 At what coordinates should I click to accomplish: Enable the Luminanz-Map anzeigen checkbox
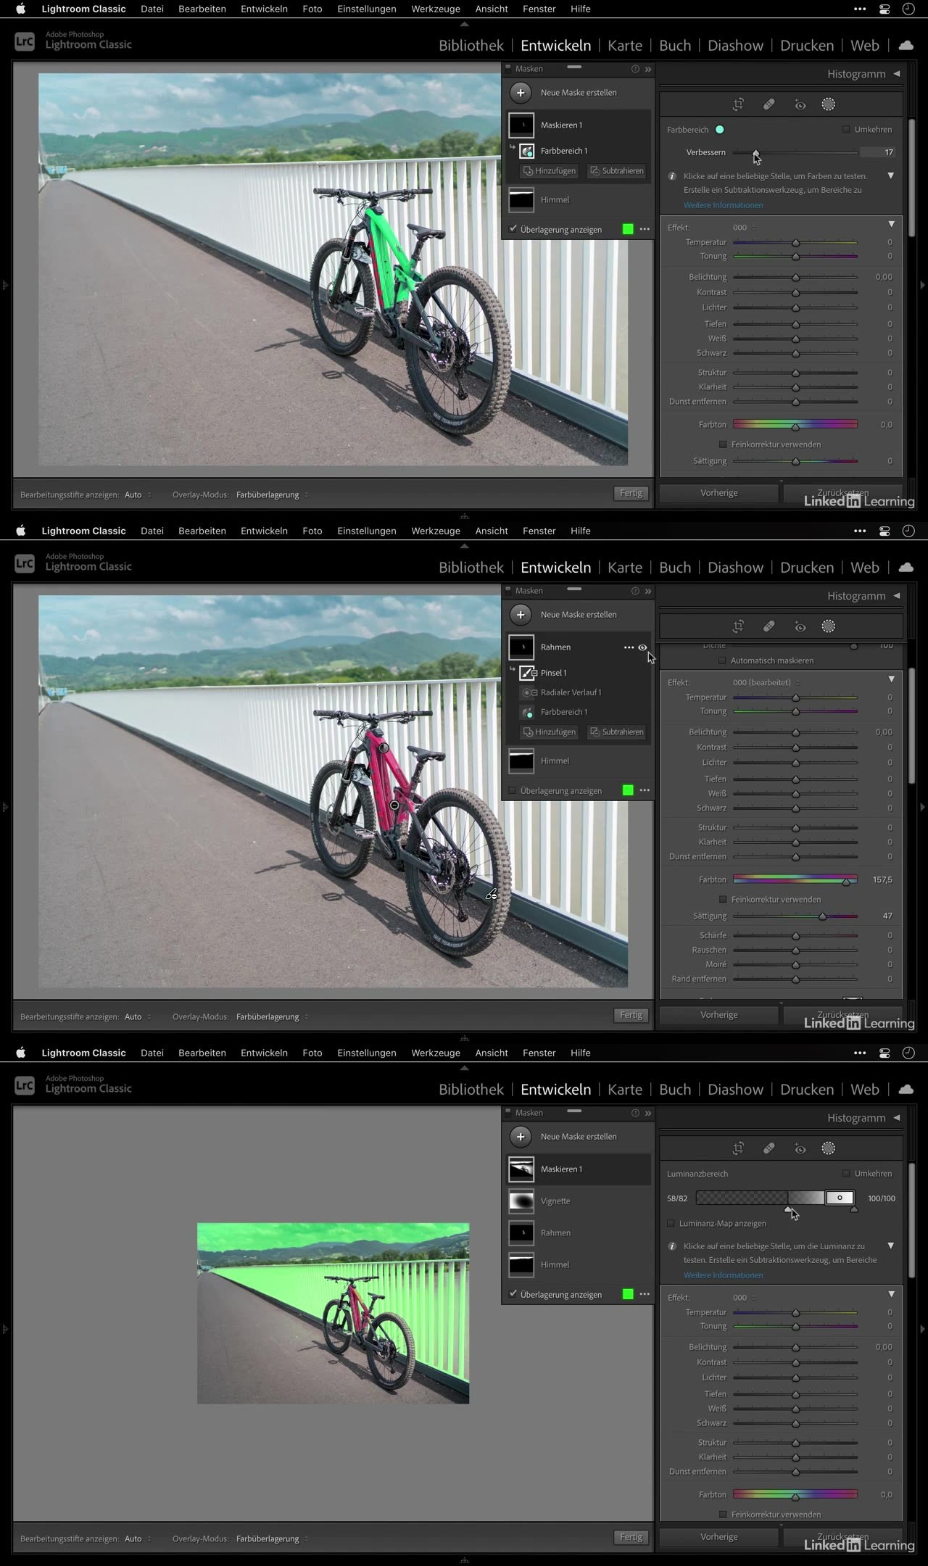click(671, 1224)
